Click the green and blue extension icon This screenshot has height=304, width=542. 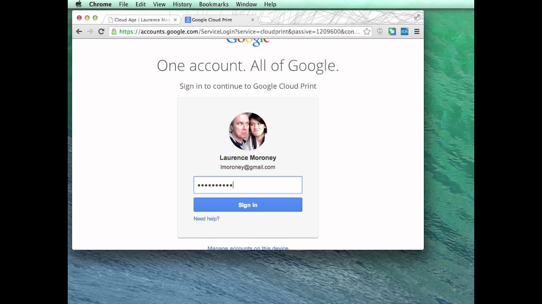pyautogui.click(x=392, y=32)
